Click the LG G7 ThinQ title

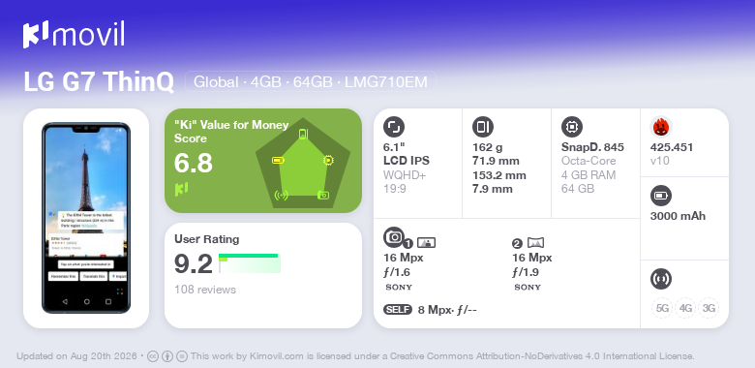(99, 82)
